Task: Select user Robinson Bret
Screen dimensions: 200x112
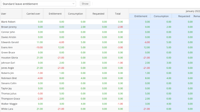Action: point(9,78)
